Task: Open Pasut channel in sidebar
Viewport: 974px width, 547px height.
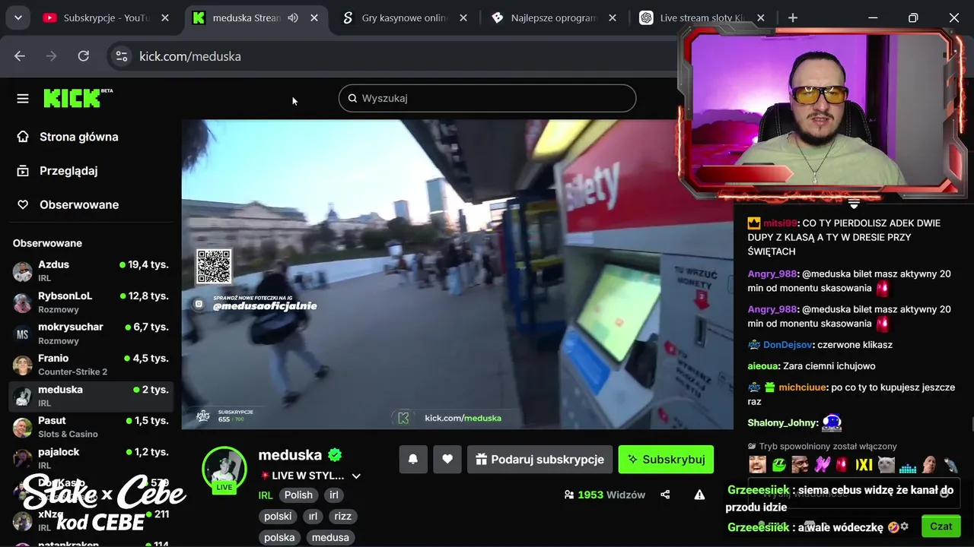Action: coord(91,427)
